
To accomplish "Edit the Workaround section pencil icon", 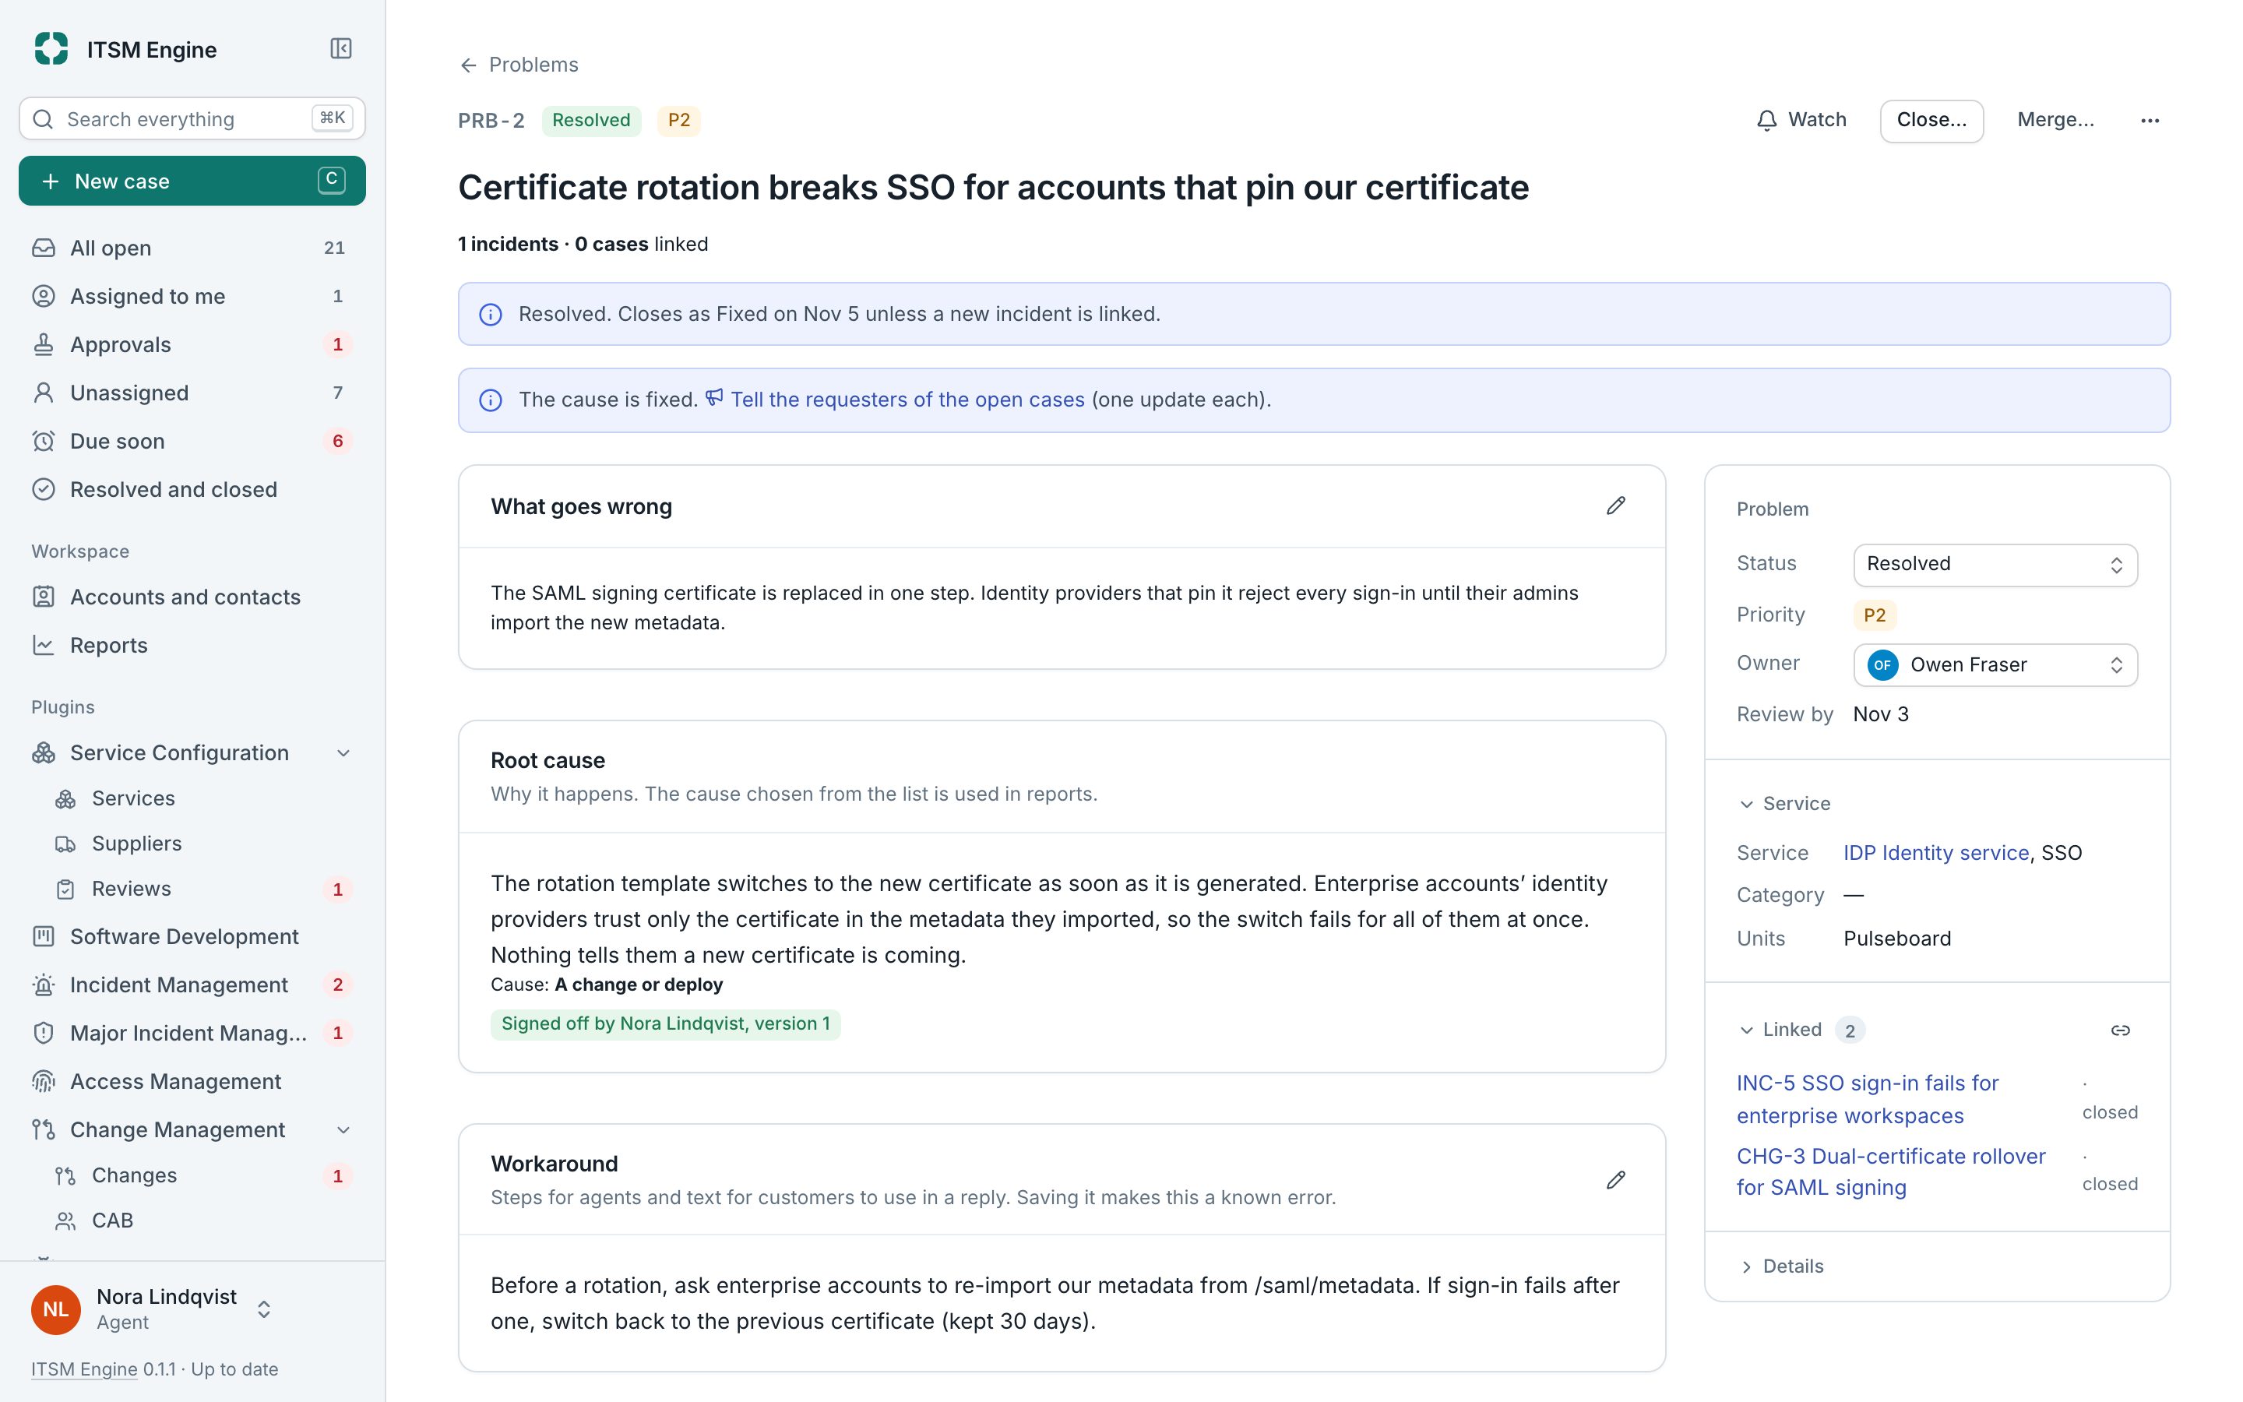I will (x=1615, y=1179).
